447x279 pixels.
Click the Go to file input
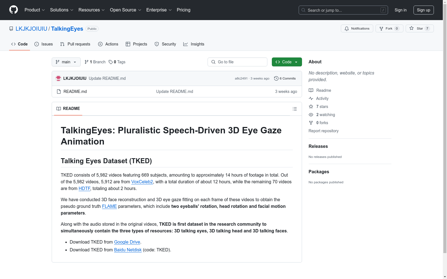(x=237, y=62)
